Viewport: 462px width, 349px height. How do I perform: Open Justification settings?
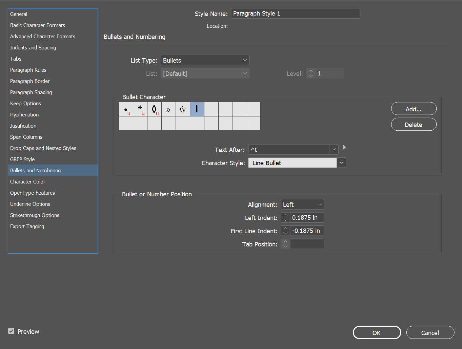[53, 126]
